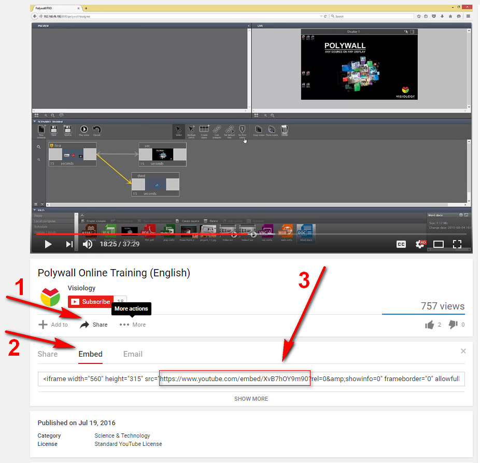Collapse the SCENARIO panel triangle

[x=35, y=121]
